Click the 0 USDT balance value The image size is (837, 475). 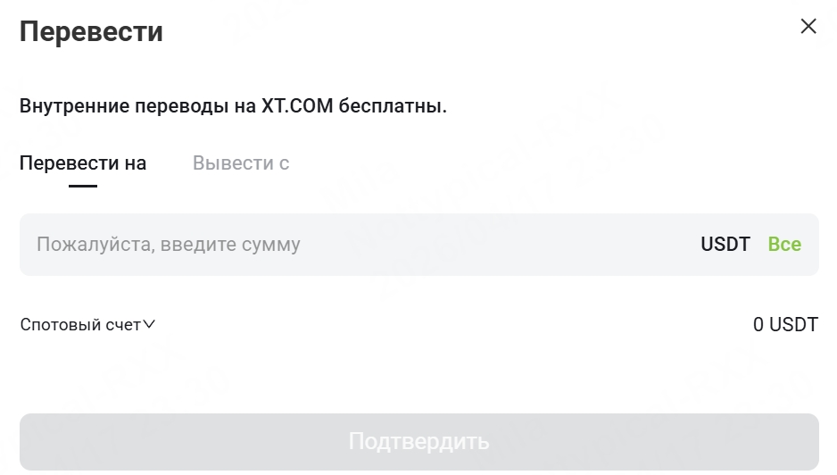tap(785, 324)
